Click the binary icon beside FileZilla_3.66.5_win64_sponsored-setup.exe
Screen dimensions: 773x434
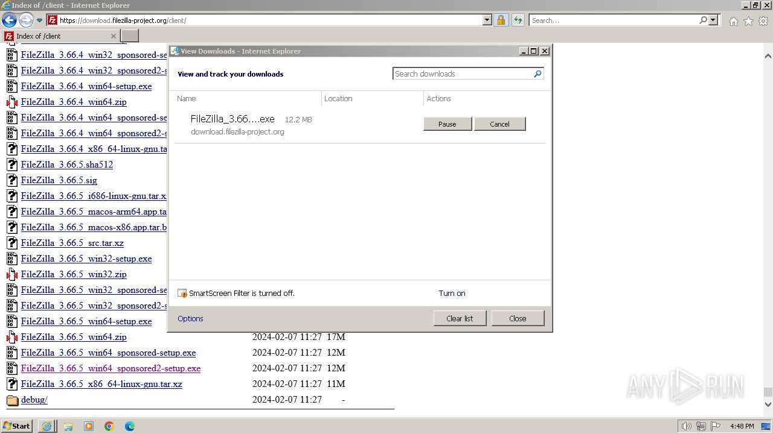coord(12,353)
